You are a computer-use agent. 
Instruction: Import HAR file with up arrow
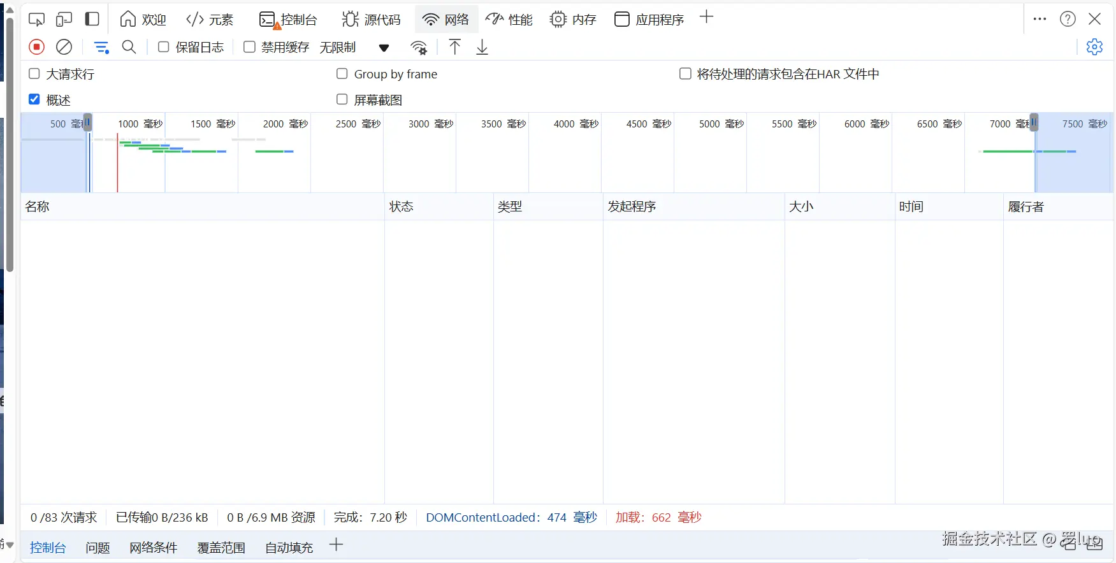click(454, 46)
